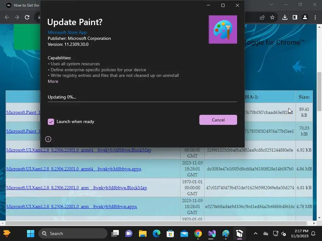Expand More capabilities in installer
The width and height of the screenshot is (322, 241).
click(x=53, y=81)
